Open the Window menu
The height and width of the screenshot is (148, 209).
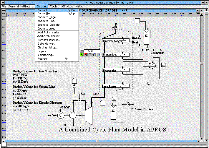point(67,6)
